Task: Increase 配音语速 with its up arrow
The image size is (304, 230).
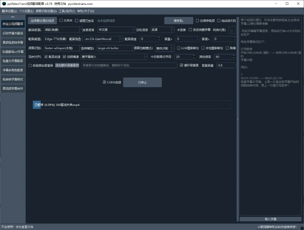Action: [x=159, y=38]
